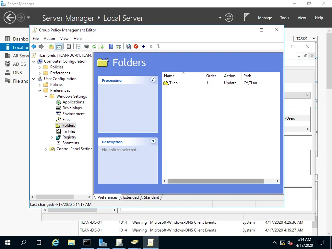332x249 pixels.
Task: Open Command Prompt from the taskbar
Action: pyautogui.click(x=87, y=243)
